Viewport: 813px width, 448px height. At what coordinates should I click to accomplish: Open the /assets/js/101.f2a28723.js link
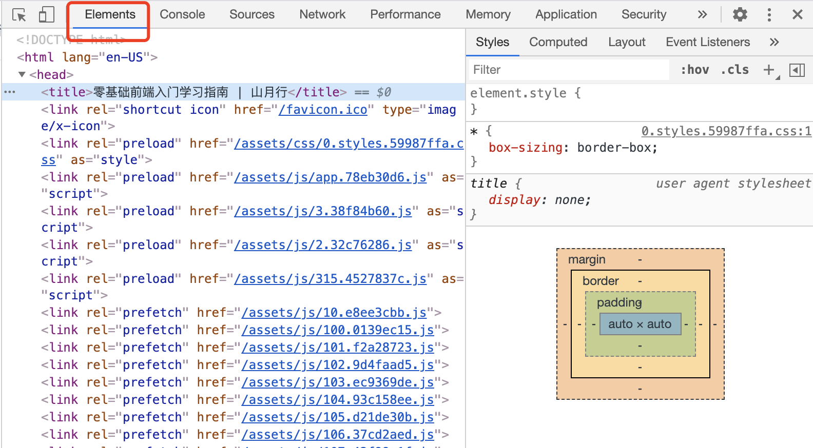(338, 348)
